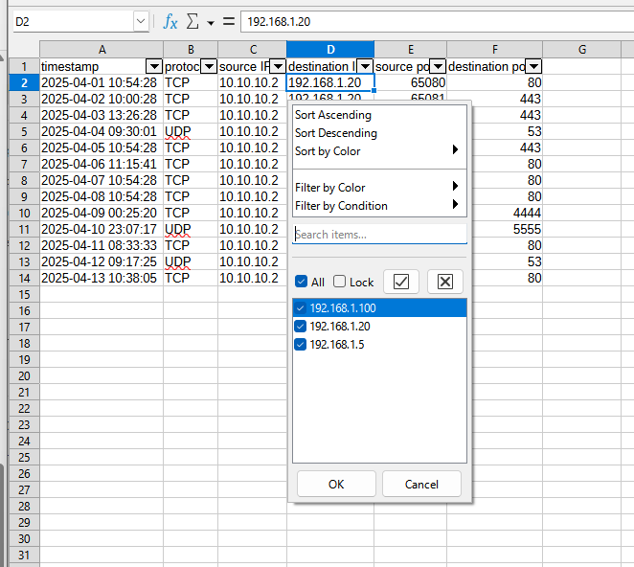Uncheck the 192.168.1.100 filter item

(x=301, y=308)
